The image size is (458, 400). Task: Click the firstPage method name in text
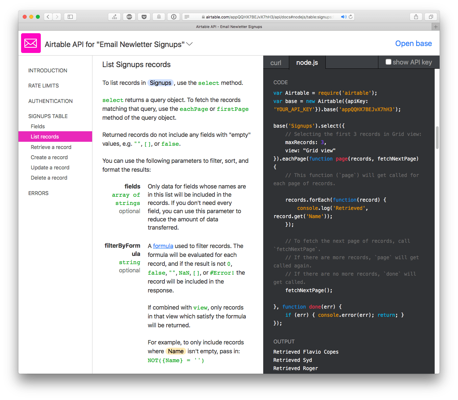coord(233,109)
